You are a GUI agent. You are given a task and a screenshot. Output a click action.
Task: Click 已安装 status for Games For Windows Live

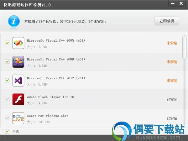(x=172, y=118)
